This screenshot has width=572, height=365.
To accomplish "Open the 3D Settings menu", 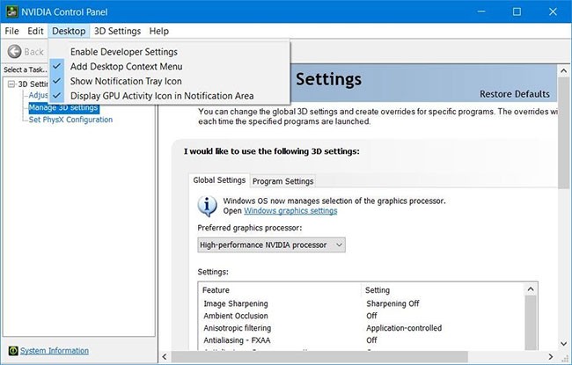I will [117, 31].
